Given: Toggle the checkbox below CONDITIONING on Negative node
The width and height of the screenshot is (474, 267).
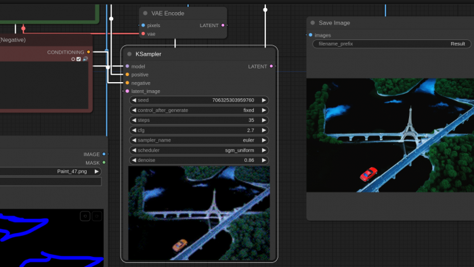Looking at the screenshot, I should click(x=79, y=59).
